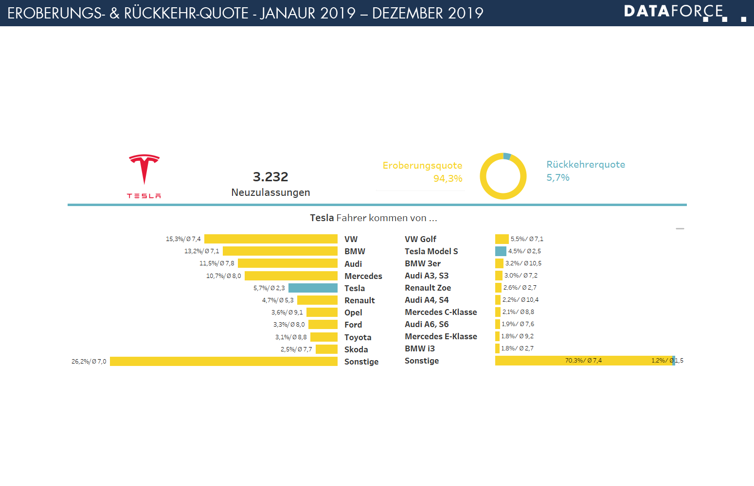Click model label 'VW Golf'
Screen dimensions: 754x486
[420, 239]
